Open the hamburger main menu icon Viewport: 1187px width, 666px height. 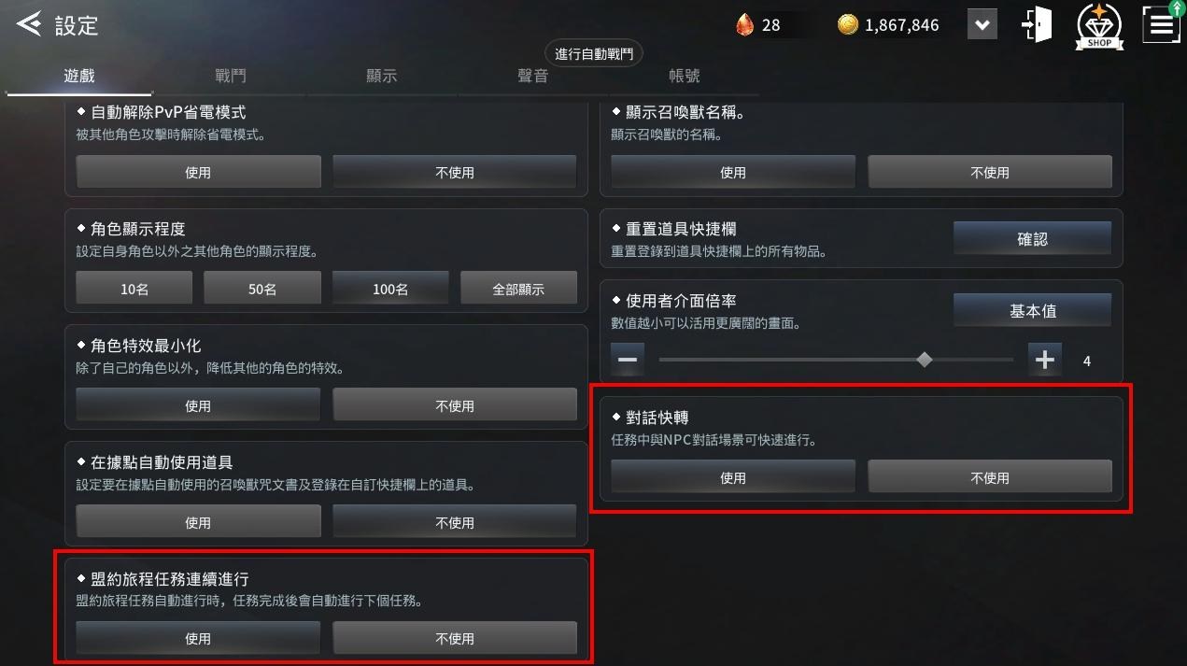[1161, 25]
